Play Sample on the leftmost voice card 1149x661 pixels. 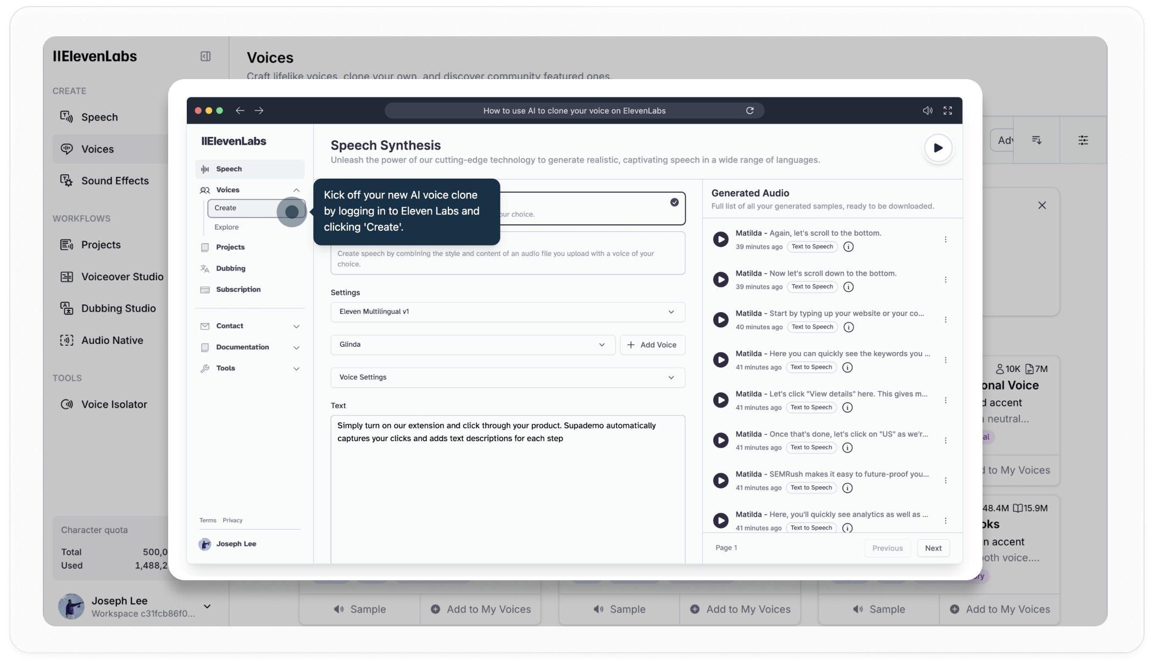click(360, 609)
